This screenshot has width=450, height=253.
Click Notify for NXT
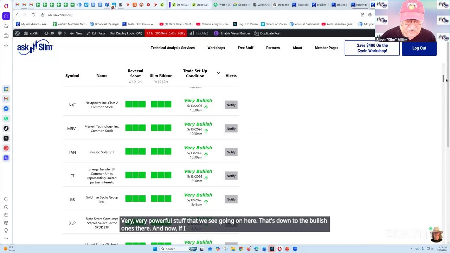(x=231, y=105)
